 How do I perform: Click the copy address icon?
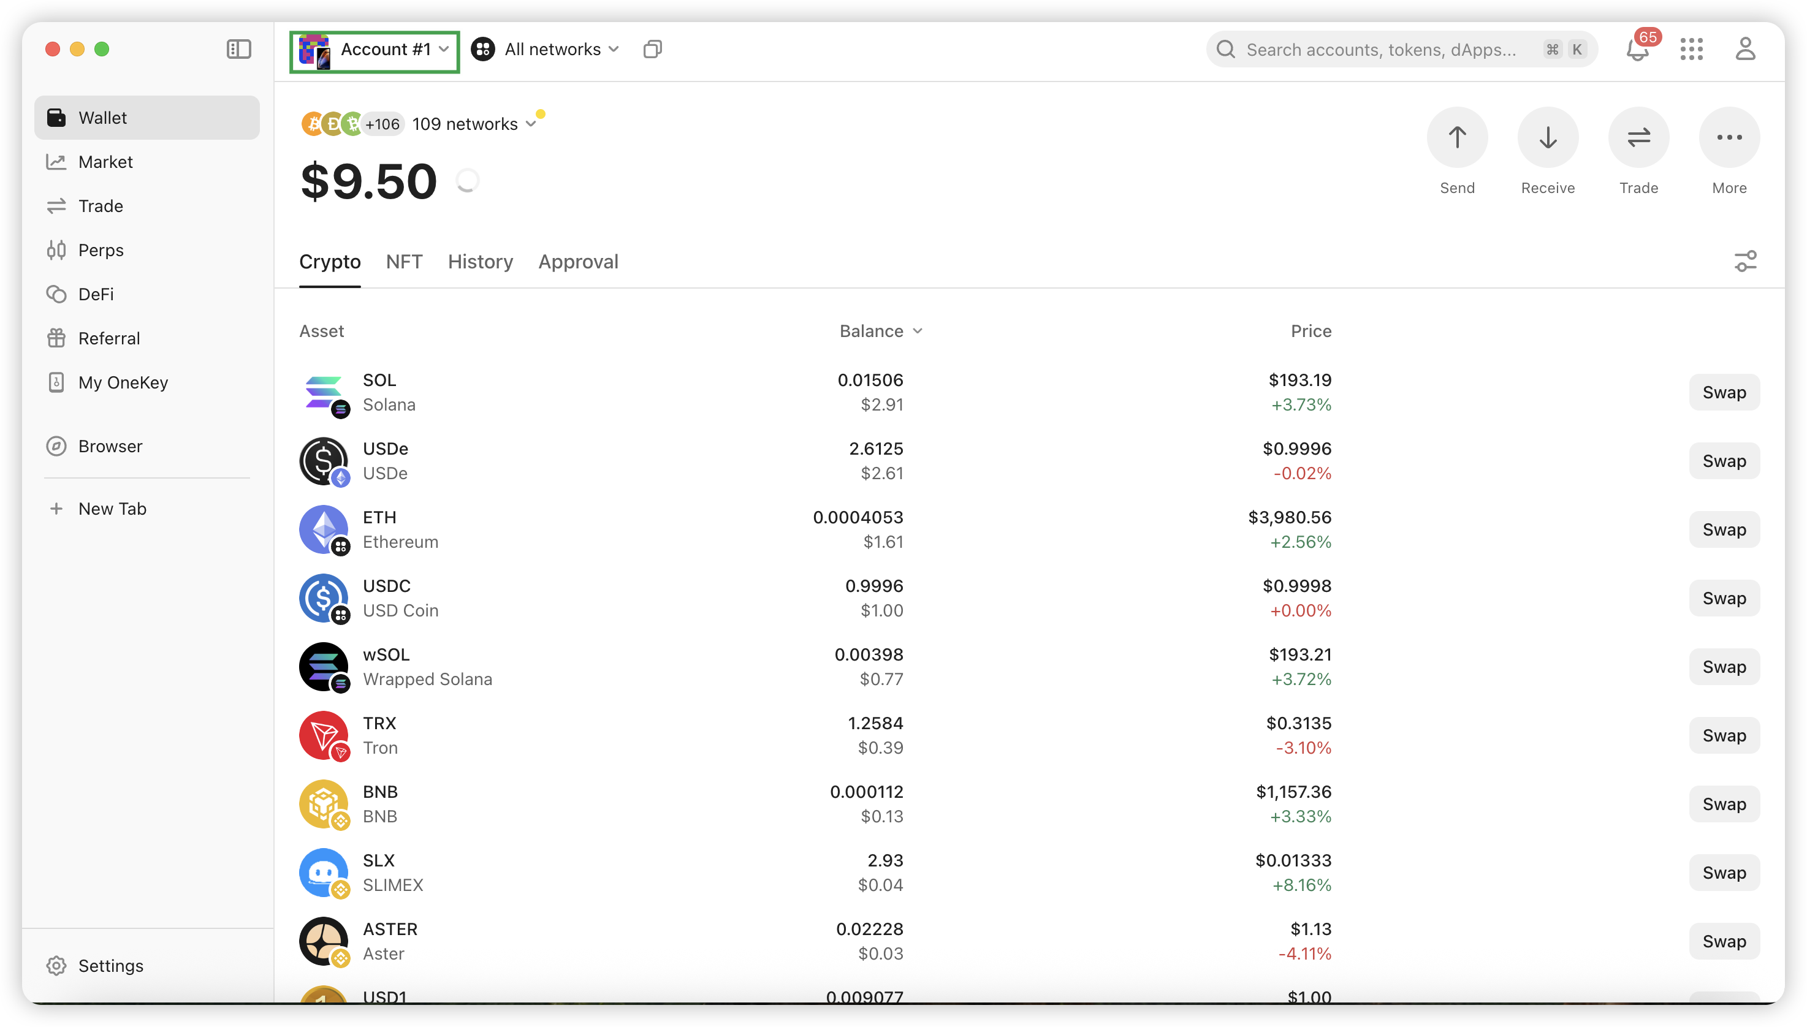tap(653, 50)
